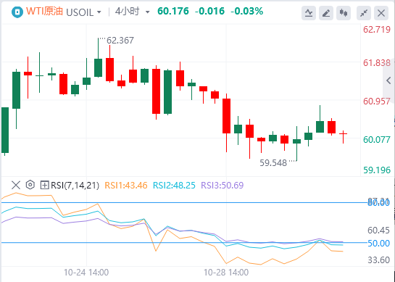Select the drawing pencil tool
The height and width of the screenshot is (282, 395).
click(326, 13)
